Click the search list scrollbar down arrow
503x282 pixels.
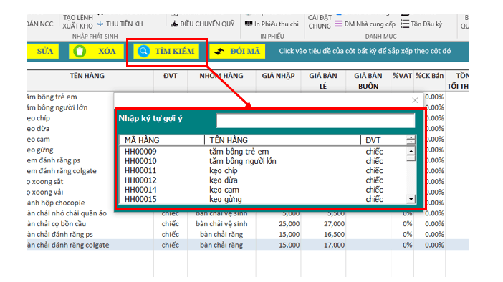(x=411, y=199)
